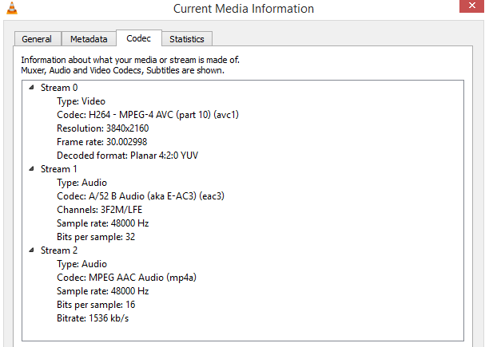485x347 pixels.
Task: Select the MPEG AAC Audio (mp4a) codec row
Action: (x=127, y=278)
